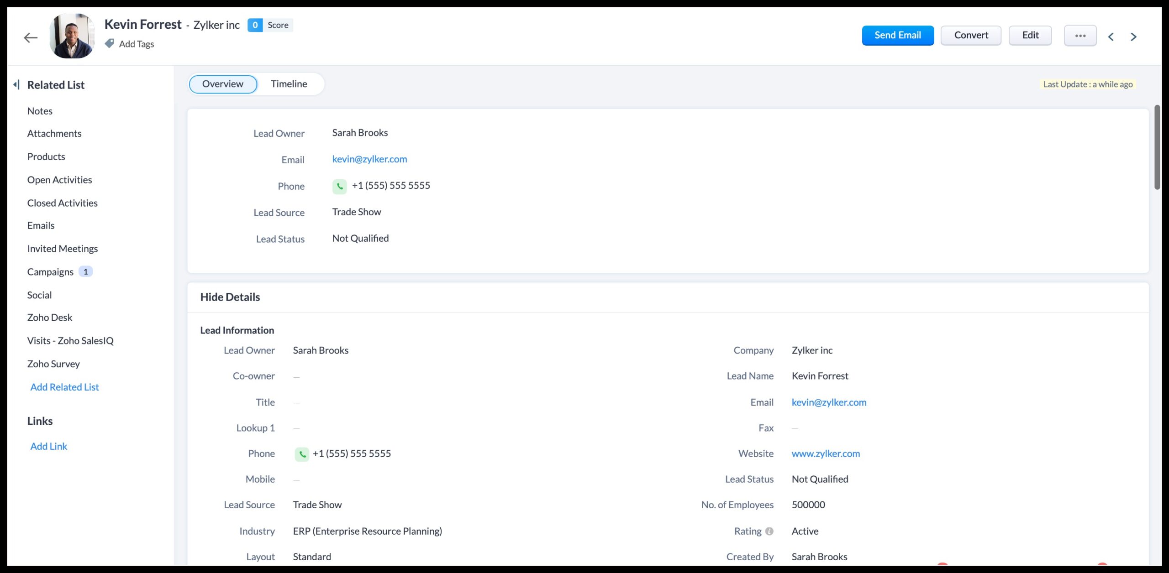Navigate to previous record using left chevron
This screenshot has width=1169, height=573.
click(1111, 36)
